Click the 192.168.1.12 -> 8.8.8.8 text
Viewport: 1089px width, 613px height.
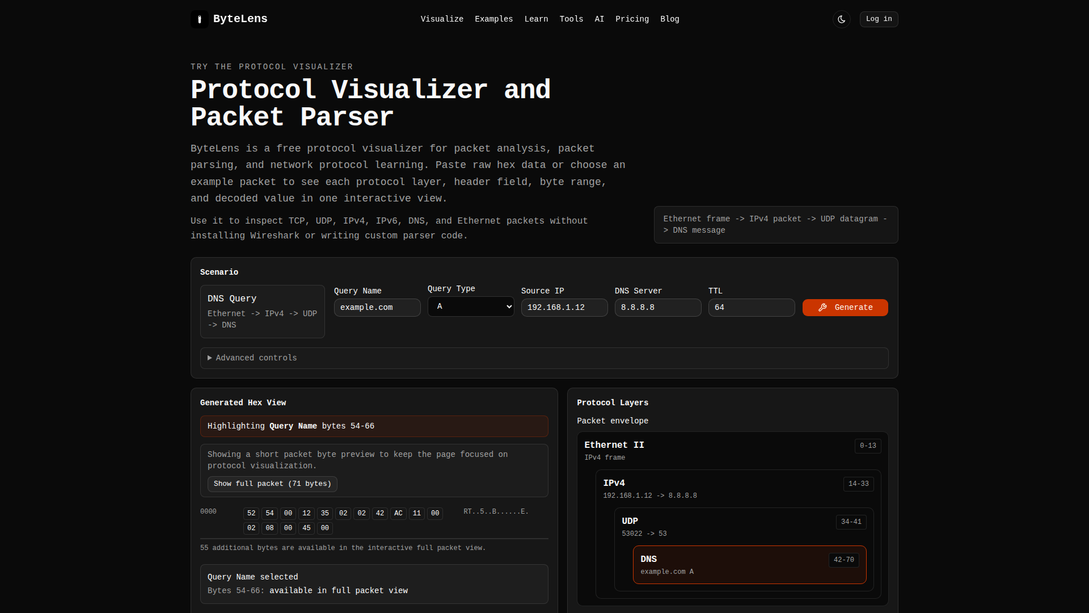click(x=649, y=496)
